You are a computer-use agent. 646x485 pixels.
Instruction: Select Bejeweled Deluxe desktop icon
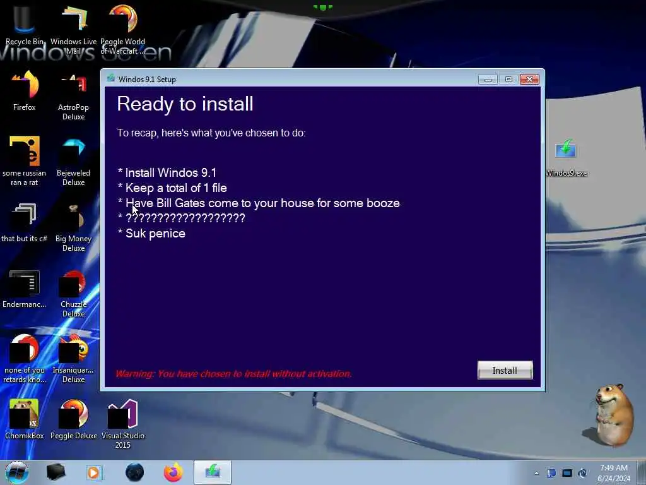tap(73, 162)
